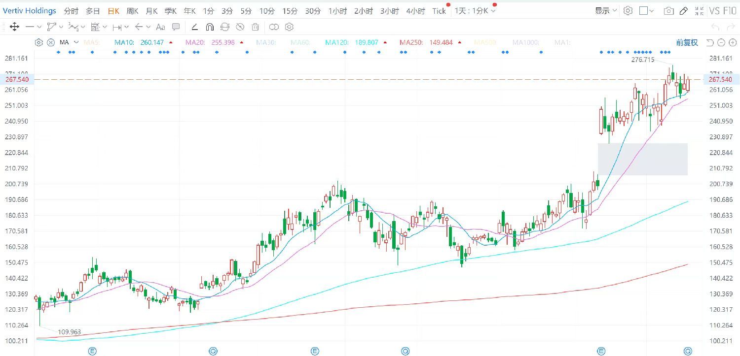
Task: Select the crosshair move tool
Action: [14, 27]
